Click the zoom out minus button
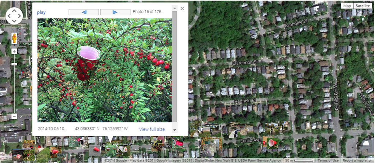 14,117
